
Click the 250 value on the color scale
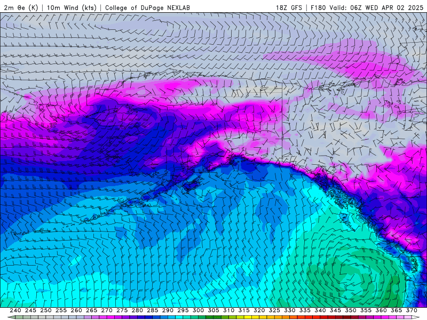pos(46,310)
